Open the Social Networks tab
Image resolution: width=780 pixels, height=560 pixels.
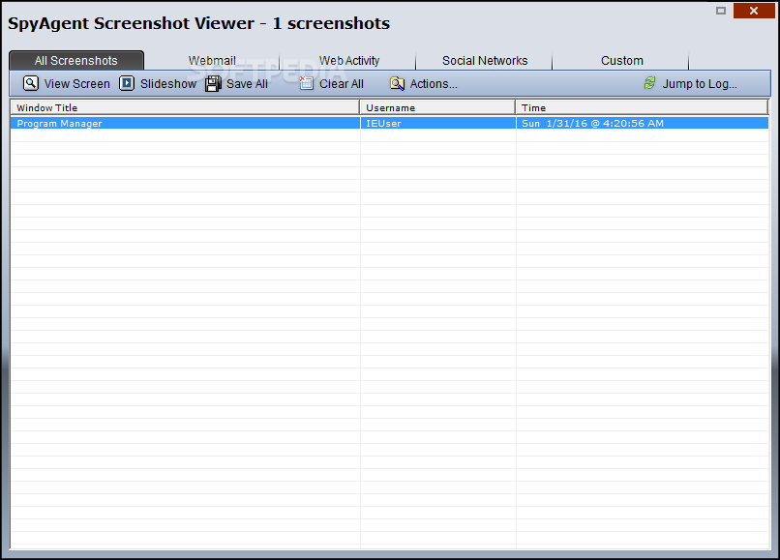tap(485, 61)
